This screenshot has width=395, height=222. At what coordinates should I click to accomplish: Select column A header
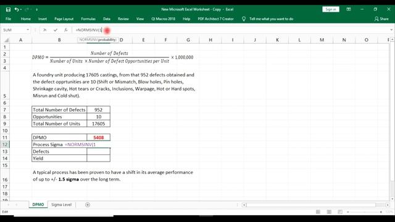coord(20,40)
